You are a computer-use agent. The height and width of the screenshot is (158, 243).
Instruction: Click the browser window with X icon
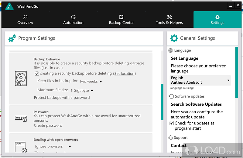[x=21, y=147]
